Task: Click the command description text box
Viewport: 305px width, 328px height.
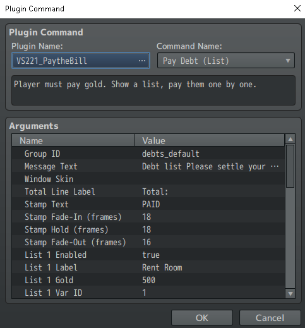Action: point(153,90)
